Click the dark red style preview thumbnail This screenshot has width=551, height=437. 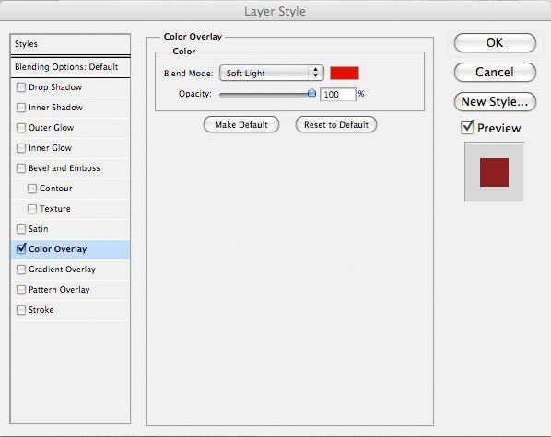494,172
